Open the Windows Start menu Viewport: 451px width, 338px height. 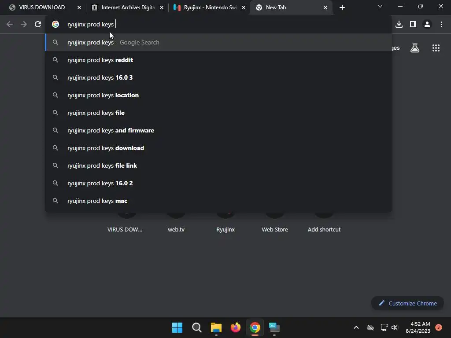pyautogui.click(x=177, y=327)
